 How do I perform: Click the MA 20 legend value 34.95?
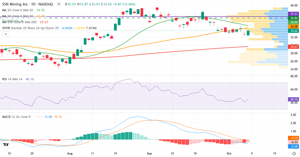pos(40,10)
